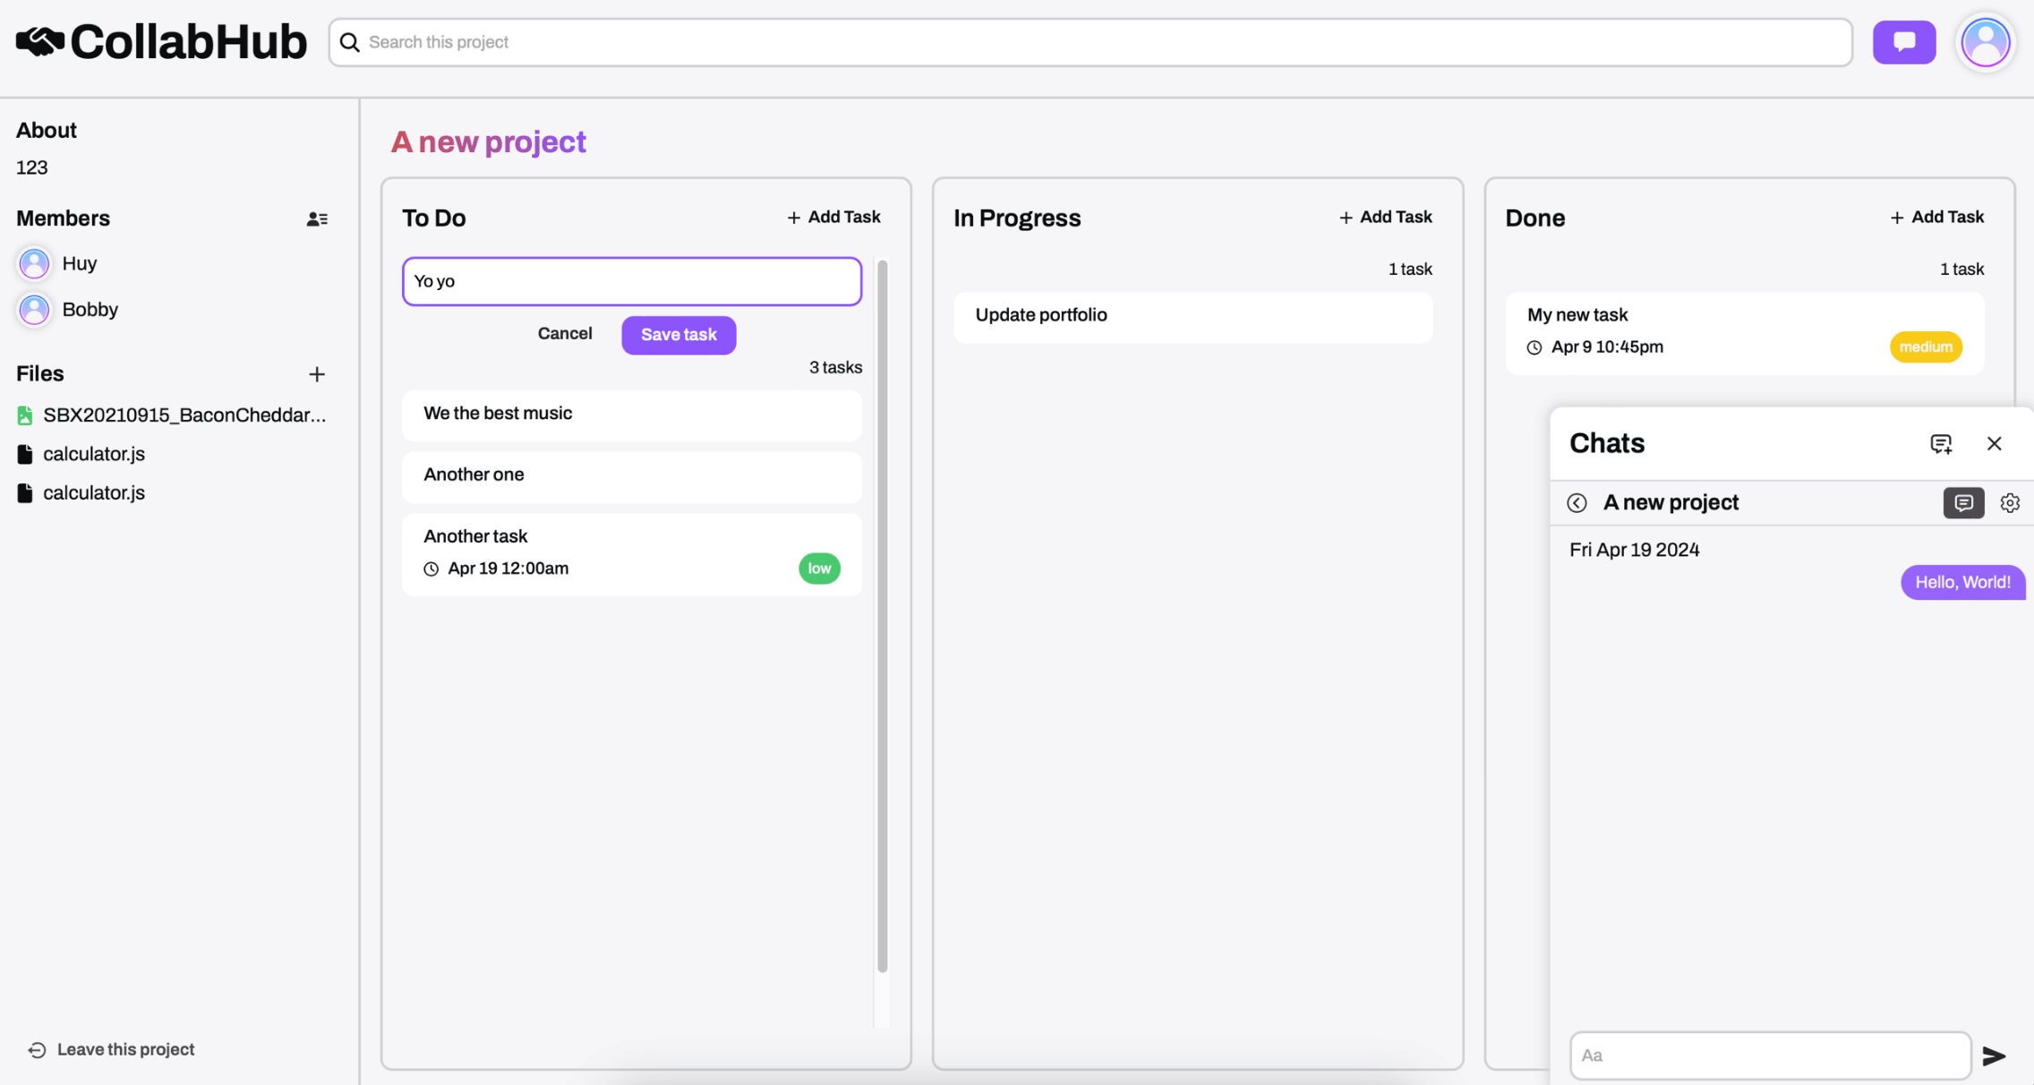
Task: Click the CollabHub handshake logo
Action: [x=39, y=39]
